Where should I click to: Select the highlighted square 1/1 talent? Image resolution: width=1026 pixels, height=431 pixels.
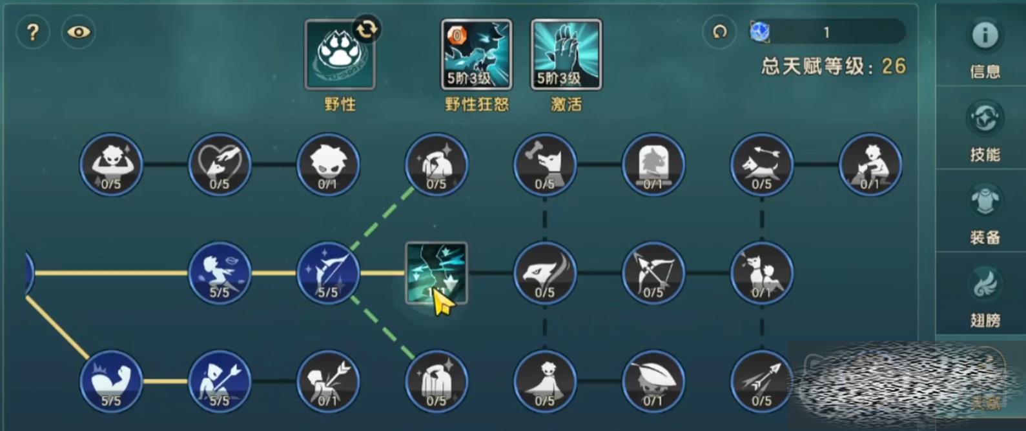(436, 273)
